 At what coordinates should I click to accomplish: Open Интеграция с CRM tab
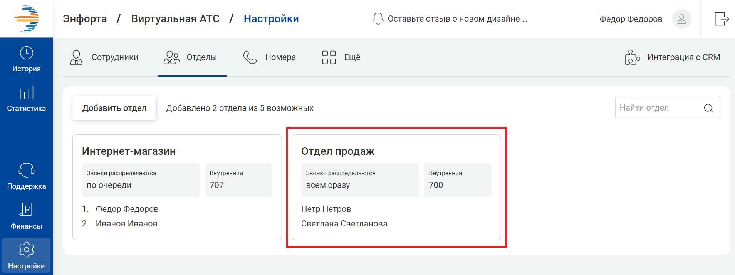pyautogui.click(x=672, y=57)
